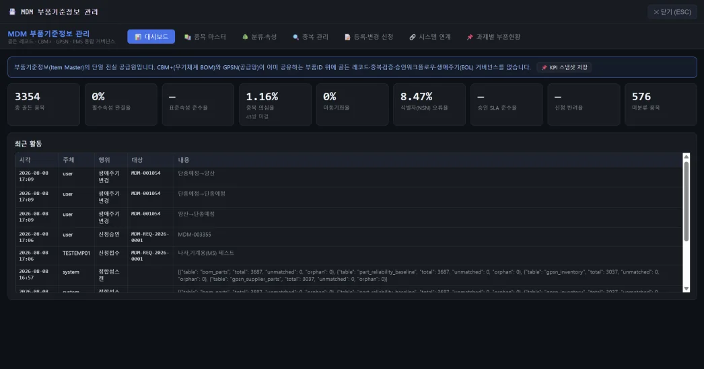
Task: Click the 2026-08-08 16:57 timestamp cell
Action: pos(37,276)
